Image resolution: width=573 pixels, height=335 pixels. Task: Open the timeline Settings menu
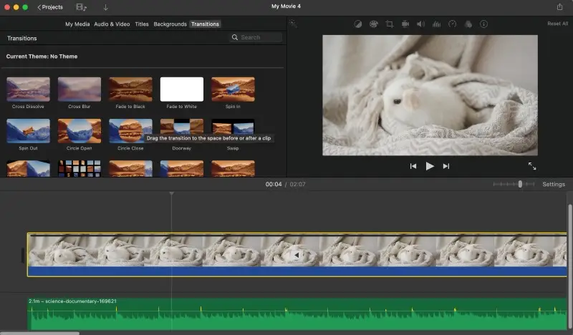[553, 184]
